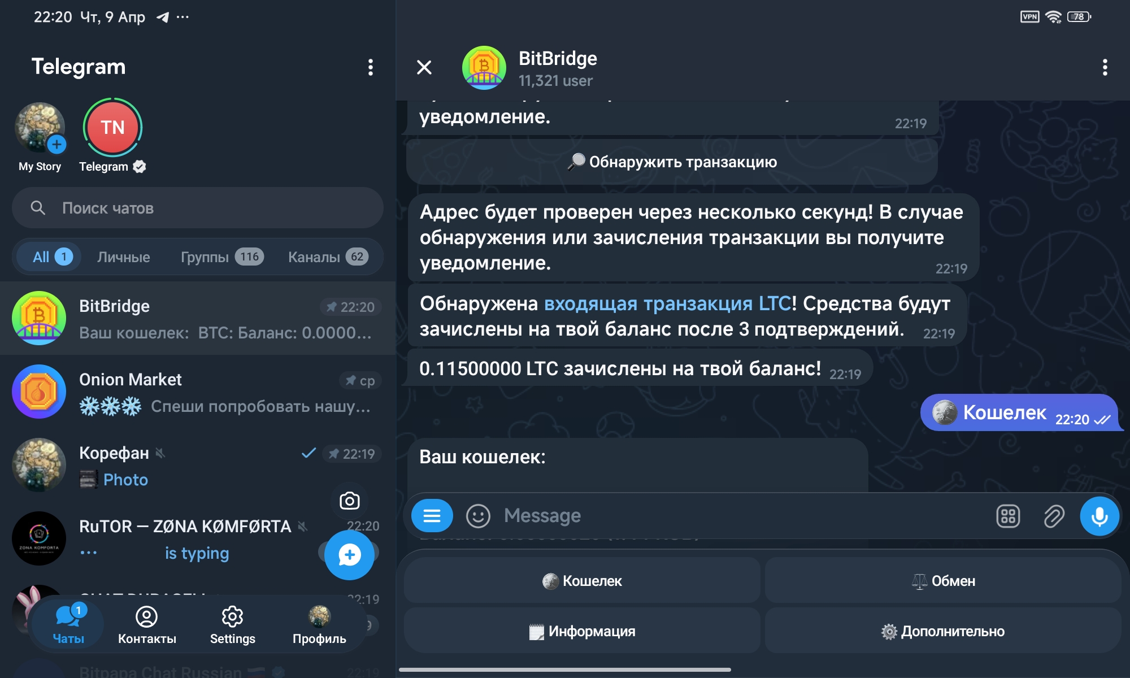Open camera from the chat list

coord(349,501)
